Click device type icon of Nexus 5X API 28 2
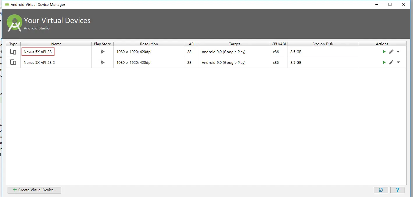This screenshot has width=413, height=197. point(13,62)
